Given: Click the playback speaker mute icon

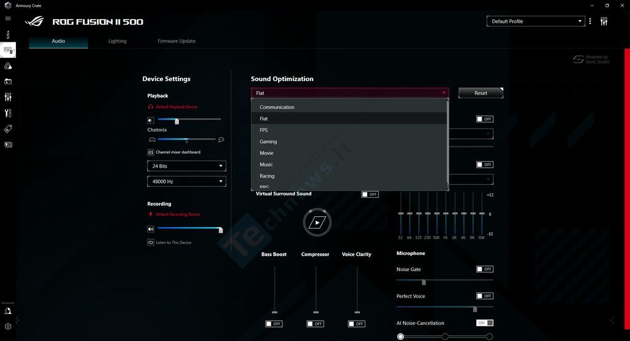Looking at the screenshot, I should point(151,120).
